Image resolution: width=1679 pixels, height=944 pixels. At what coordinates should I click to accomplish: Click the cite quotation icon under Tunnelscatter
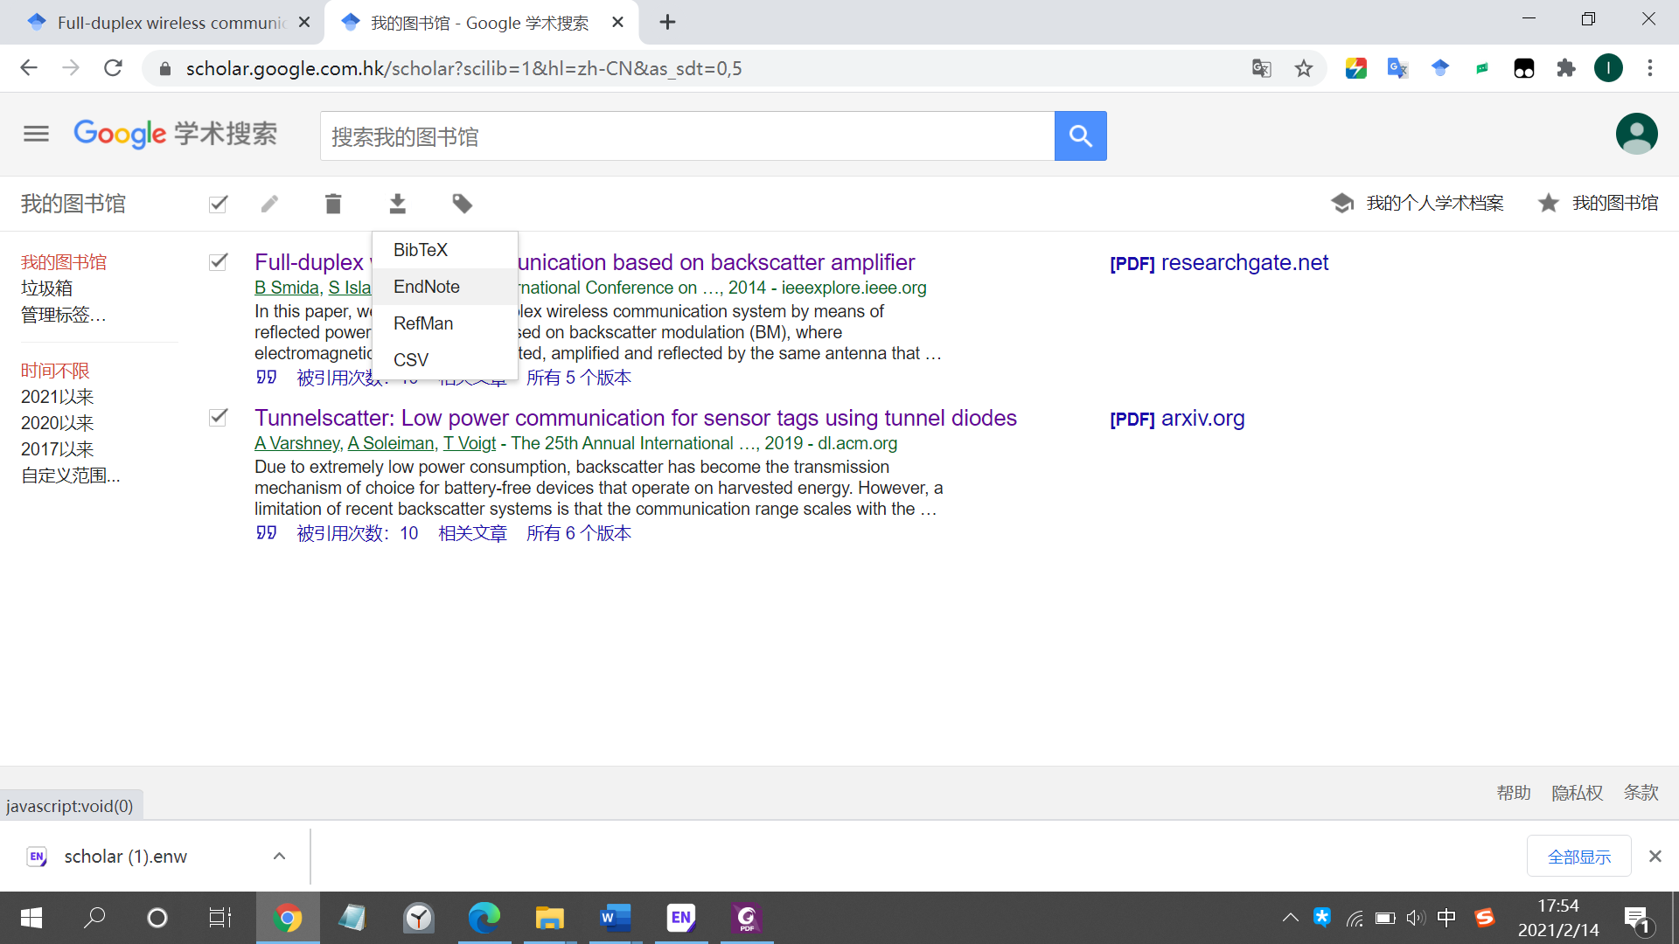[x=266, y=533]
